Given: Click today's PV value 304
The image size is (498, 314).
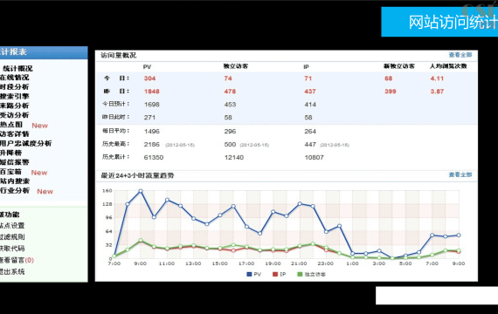Looking at the screenshot, I should pyautogui.click(x=149, y=78).
